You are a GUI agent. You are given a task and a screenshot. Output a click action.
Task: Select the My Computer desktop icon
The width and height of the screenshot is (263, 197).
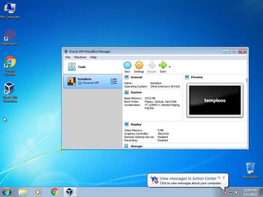click(10, 11)
